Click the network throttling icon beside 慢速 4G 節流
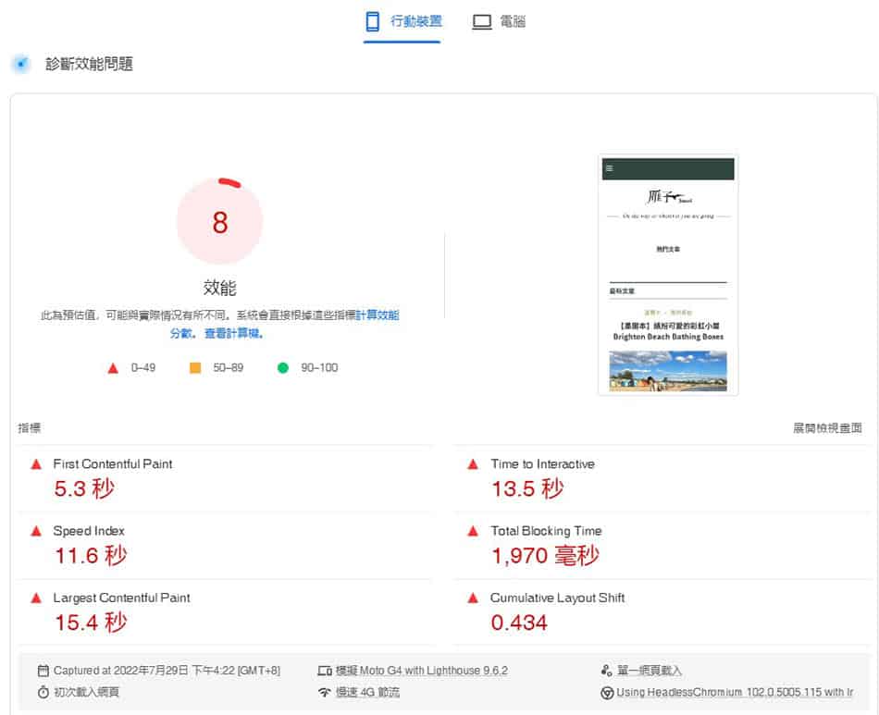The image size is (879, 715). click(x=324, y=691)
